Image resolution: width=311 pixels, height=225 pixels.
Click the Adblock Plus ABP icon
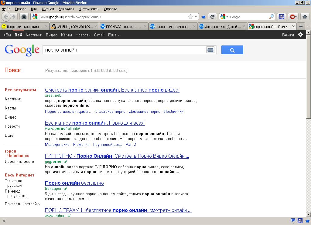click(292, 17)
